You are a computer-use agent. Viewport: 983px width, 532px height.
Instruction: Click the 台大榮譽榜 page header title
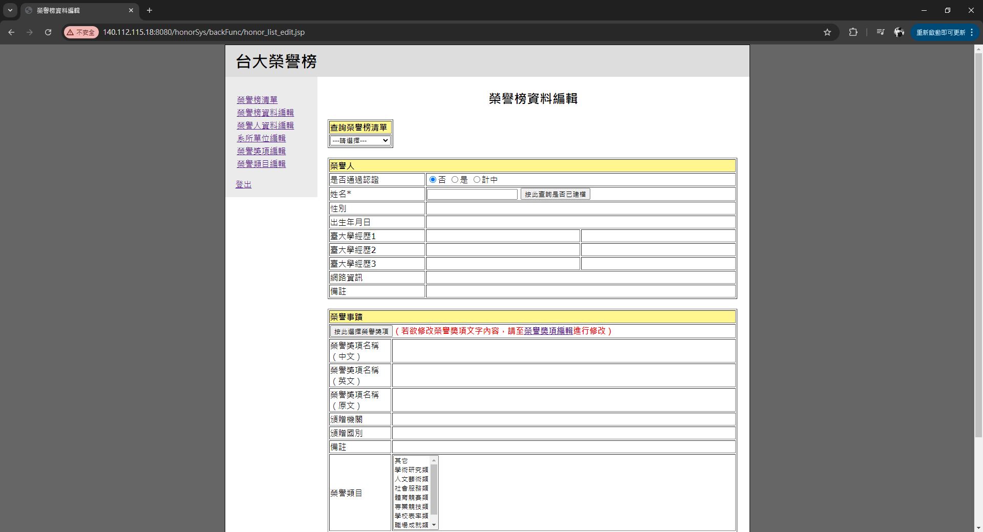(x=276, y=61)
